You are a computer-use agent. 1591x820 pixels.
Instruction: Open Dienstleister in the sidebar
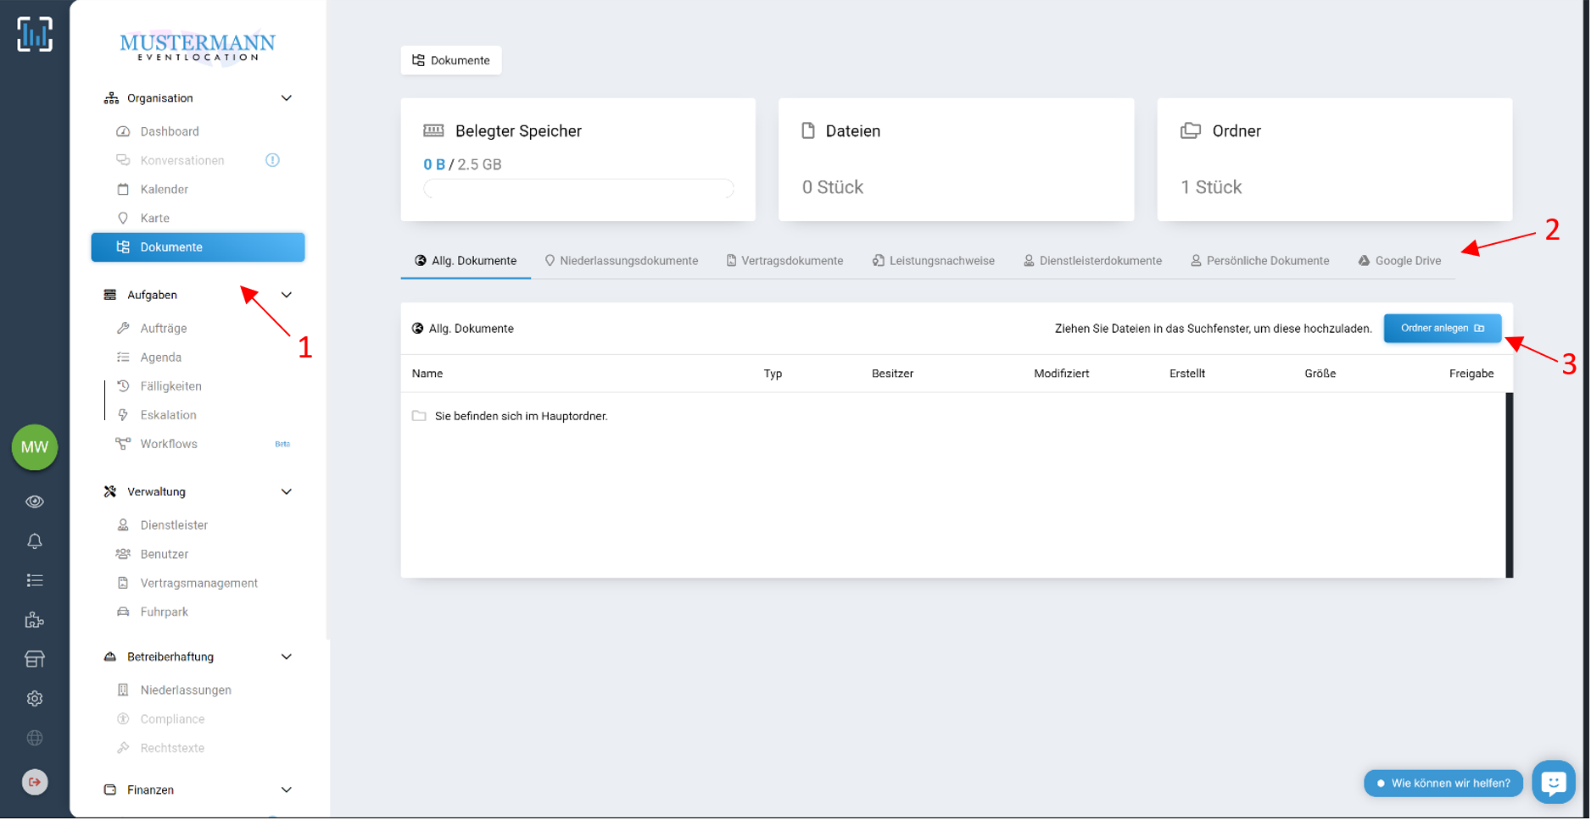pyautogui.click(x=174, y=525)
